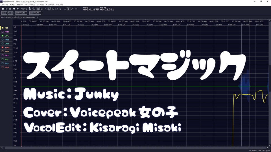Start playback with the Play button
This screenshot has width=271, height=152.
coord(6,9)
